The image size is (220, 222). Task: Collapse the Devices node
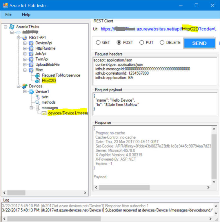18,86
